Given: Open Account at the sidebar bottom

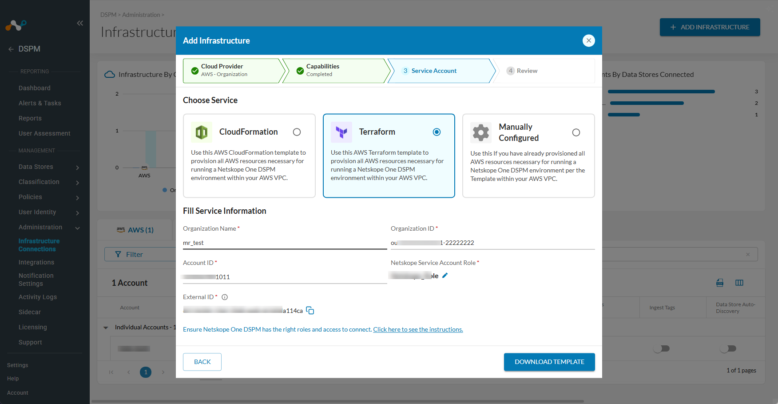Looking at the screenshot, I should [18, 393].
